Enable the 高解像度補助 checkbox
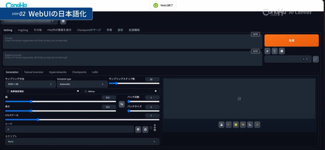Image resolution: width=325 pixels, height=150 pixels. [x=8, y=91]
